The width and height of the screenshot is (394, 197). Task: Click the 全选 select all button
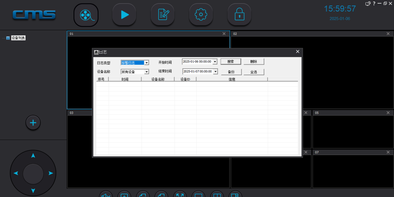click(253, 72)
